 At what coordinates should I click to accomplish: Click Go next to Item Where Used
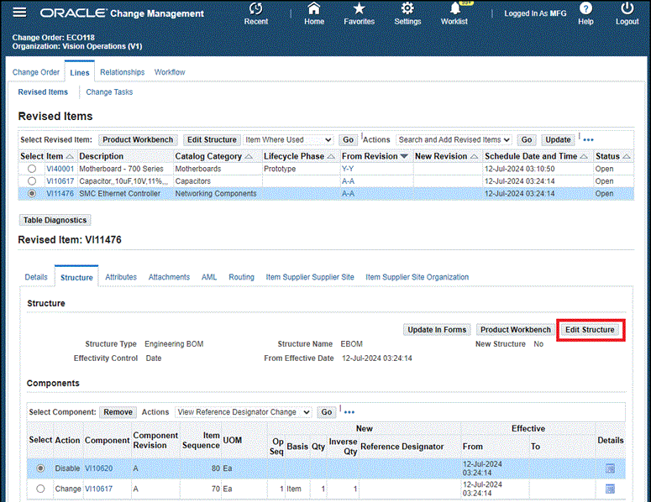[x=349, y=140]
